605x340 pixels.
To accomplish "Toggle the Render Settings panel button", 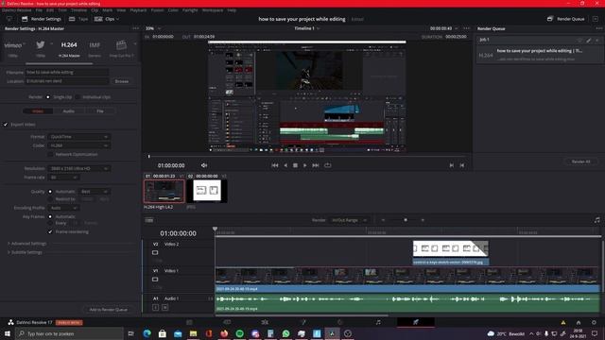I will (42, 19).
